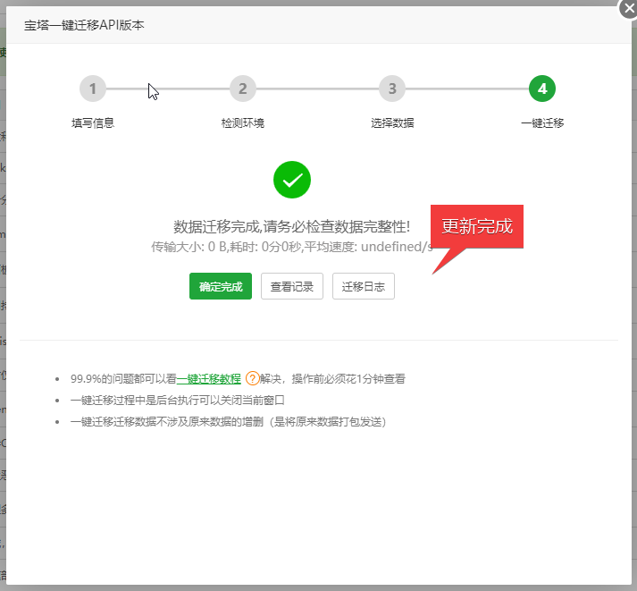This screenshot has width=637, height=591.
Task: Click the progress line between steps 2 and 3
Action: pos(317,89)
